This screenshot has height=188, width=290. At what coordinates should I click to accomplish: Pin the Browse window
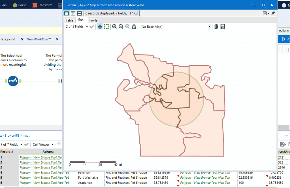[x=273, y=13]
